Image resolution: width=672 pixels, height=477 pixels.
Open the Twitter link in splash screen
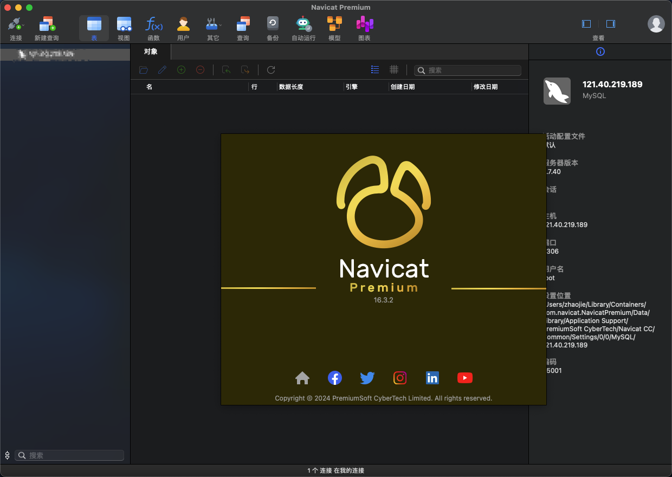(x=367, y=378)
